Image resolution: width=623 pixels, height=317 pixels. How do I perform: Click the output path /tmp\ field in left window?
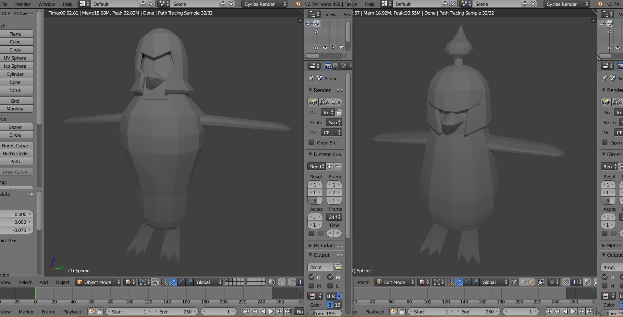[320, 267]
